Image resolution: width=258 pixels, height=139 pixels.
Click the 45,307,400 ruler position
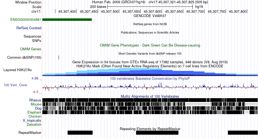click(67, 11)
